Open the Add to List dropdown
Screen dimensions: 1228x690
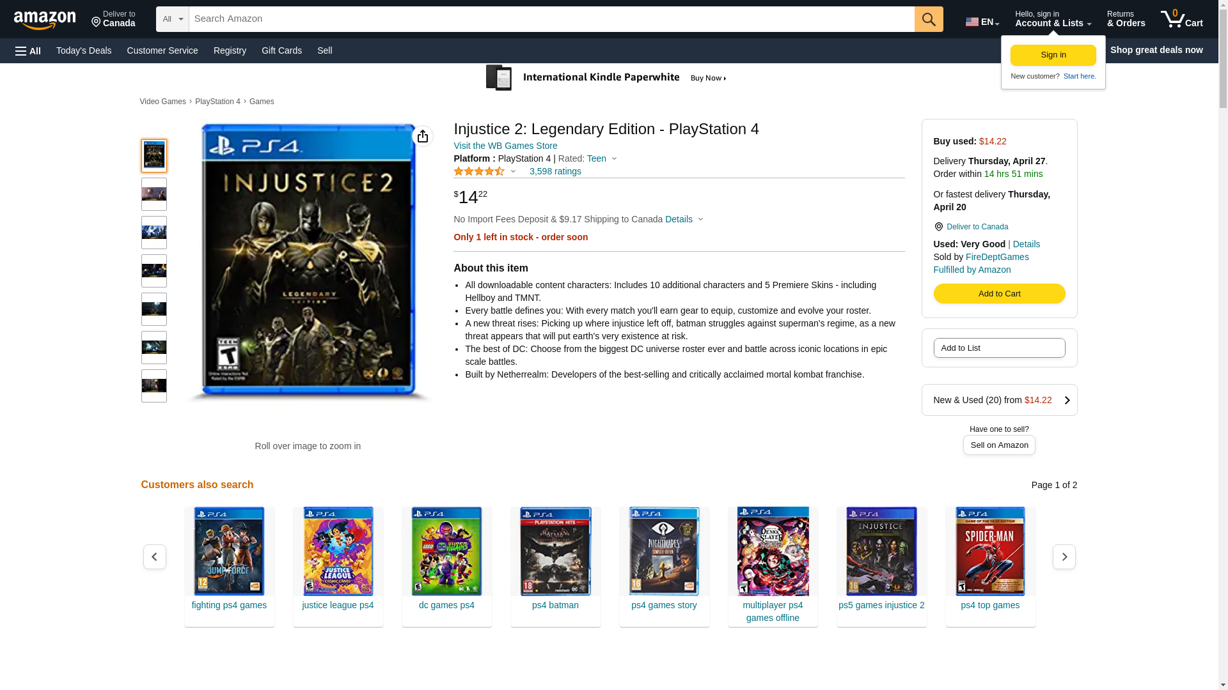pyautogui.click(x=998, y=348)
